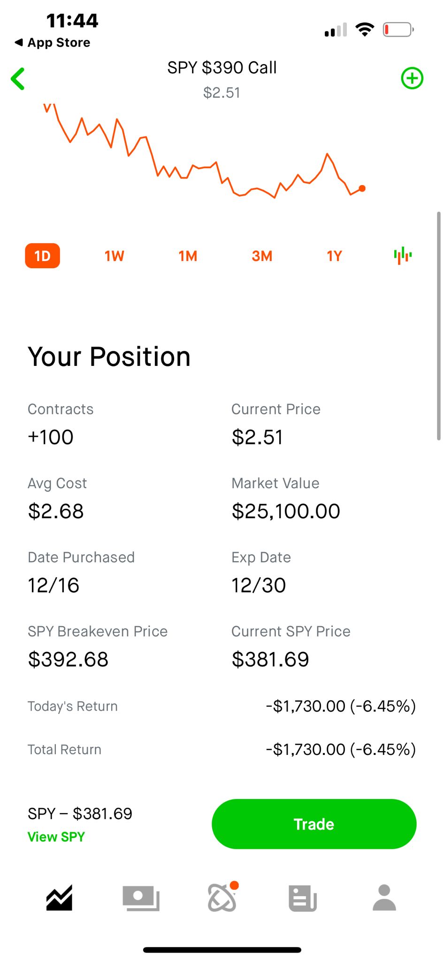Select the 1W chart range
Image resolution: width=444 pixels, height=962 pixels.
114,256
